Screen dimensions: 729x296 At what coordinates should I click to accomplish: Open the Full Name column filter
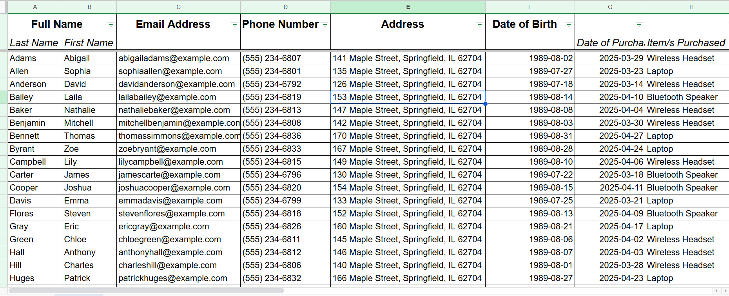111,25
